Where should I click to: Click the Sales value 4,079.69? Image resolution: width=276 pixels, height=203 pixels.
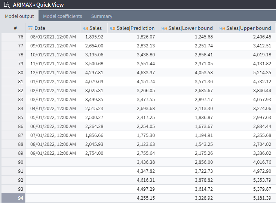coord(94,82)
